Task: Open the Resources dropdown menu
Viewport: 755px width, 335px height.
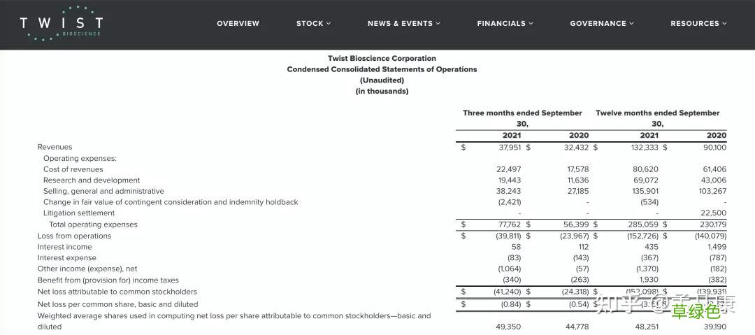Action: (698, 24)
